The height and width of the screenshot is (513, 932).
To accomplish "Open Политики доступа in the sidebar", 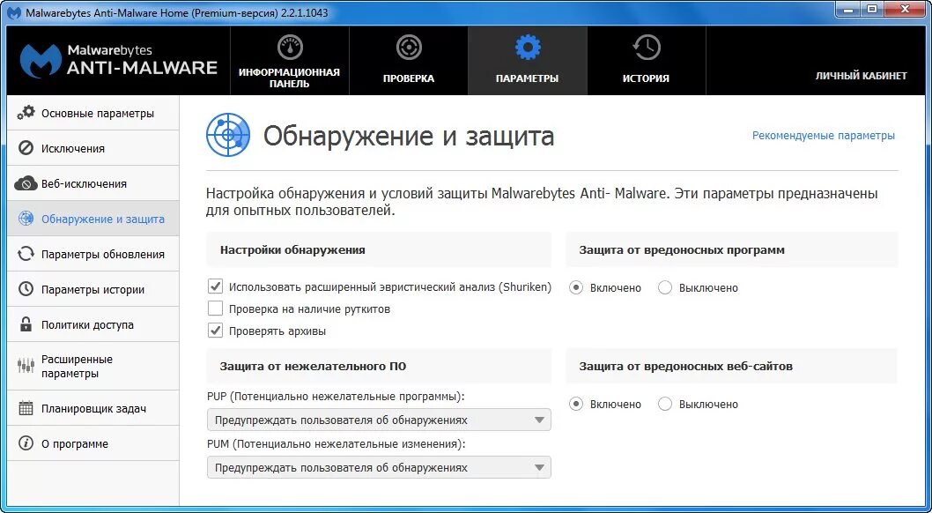I will pyautogui.click(x=92, y=324).
